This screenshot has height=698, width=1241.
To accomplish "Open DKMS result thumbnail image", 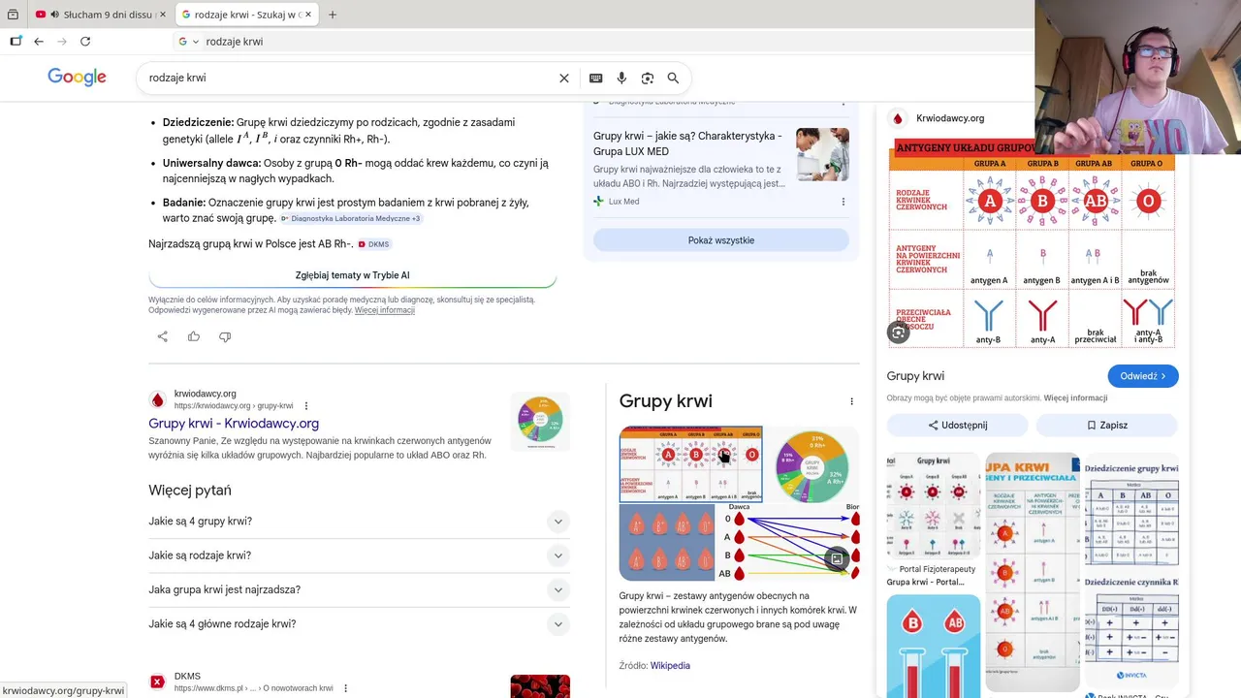I will [x=540, y=686].
